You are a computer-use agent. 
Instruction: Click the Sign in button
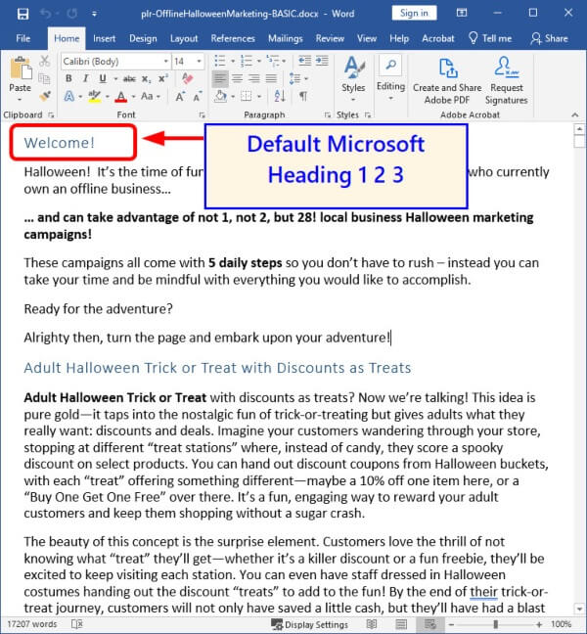pyautogui.click(x=414, y=13)
